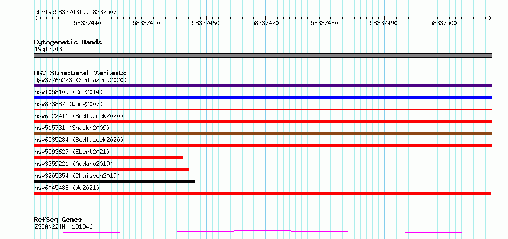This screenshot has height=239, width=508.
Task: Click the gray 19q13.43 cytogenetic band bar
Action: [x=263, y=55]
